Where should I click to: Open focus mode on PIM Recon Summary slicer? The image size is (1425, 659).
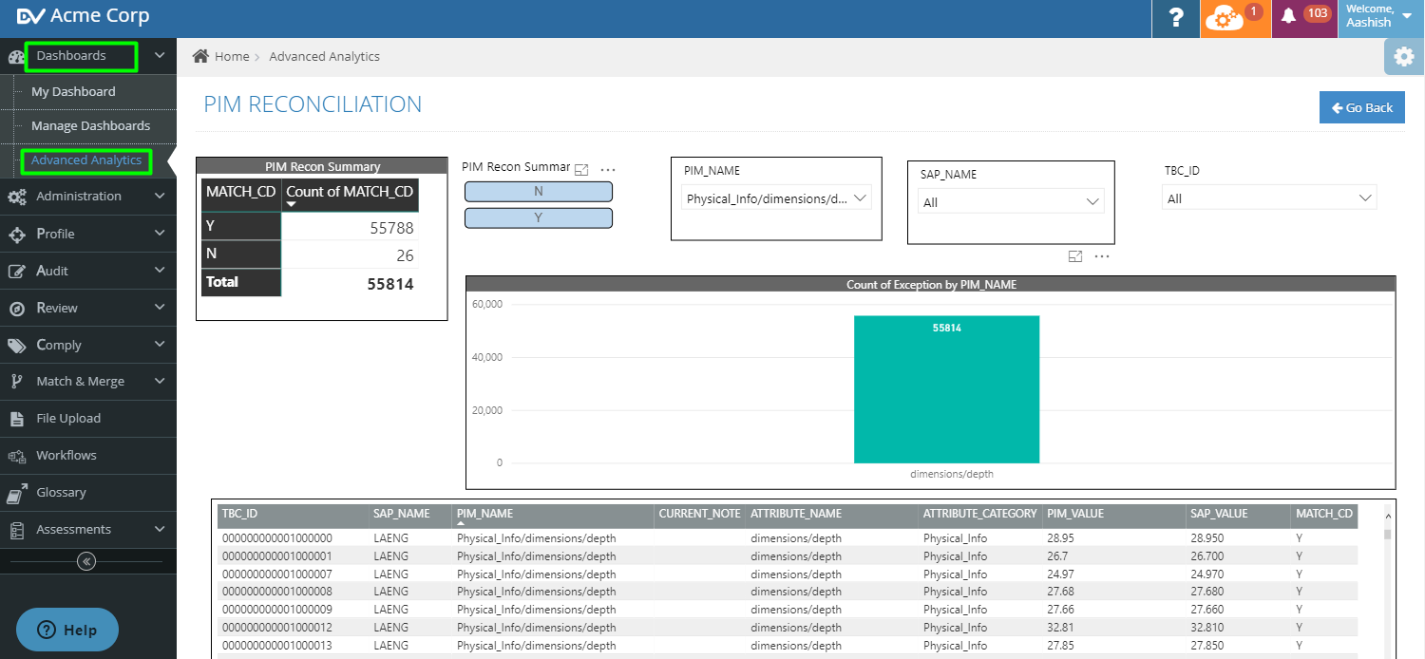click(582, 169)
